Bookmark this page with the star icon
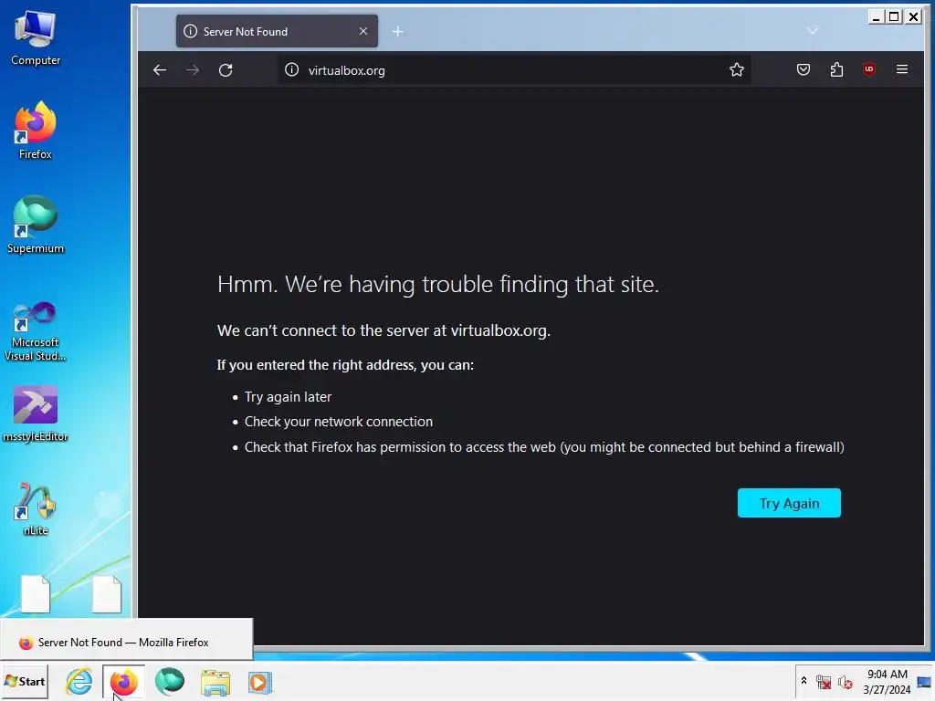 click(x=737, y=69)
